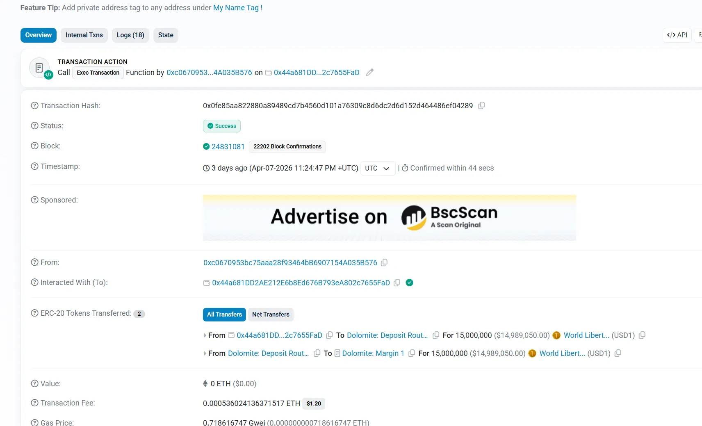Open contract 0x44a681DD...2c7655FaD in Transaction Action
Viewport: 702px width, 426px height.
tap(317, 73)
